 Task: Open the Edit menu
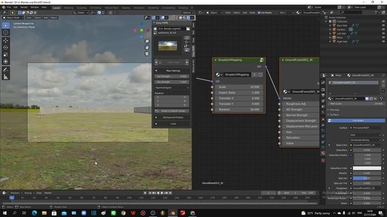(x=16, y=7)
